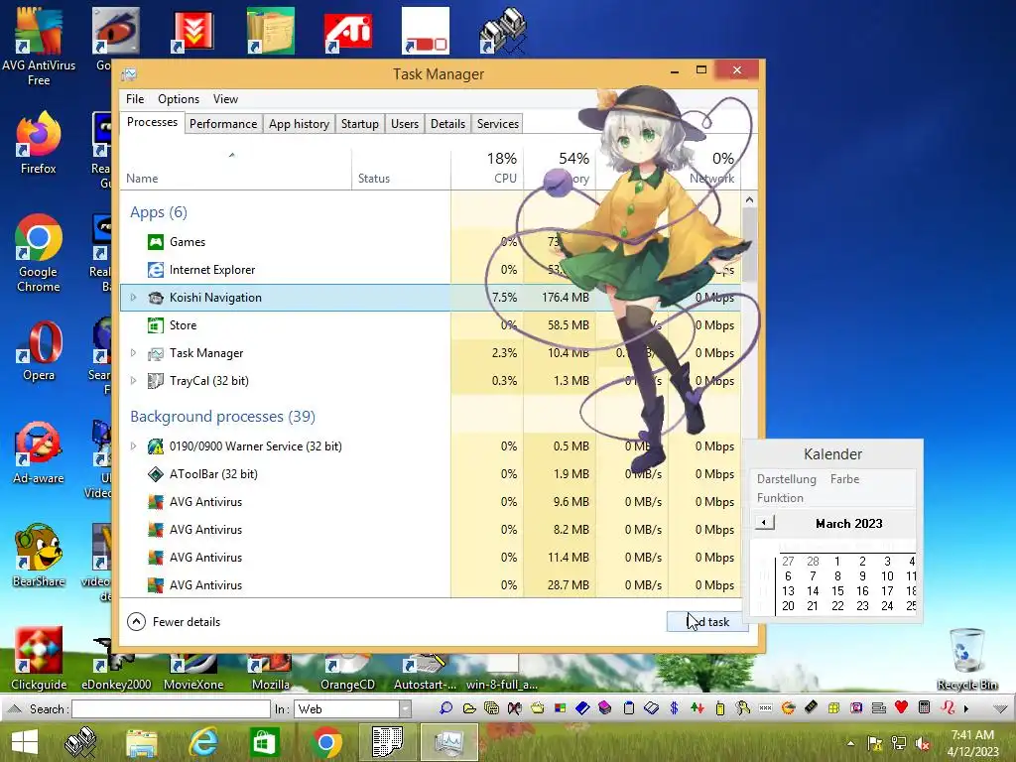1016x762 pixels.
Task: Open the taskbar clock showing 7:41 AM
Action: 972,743
